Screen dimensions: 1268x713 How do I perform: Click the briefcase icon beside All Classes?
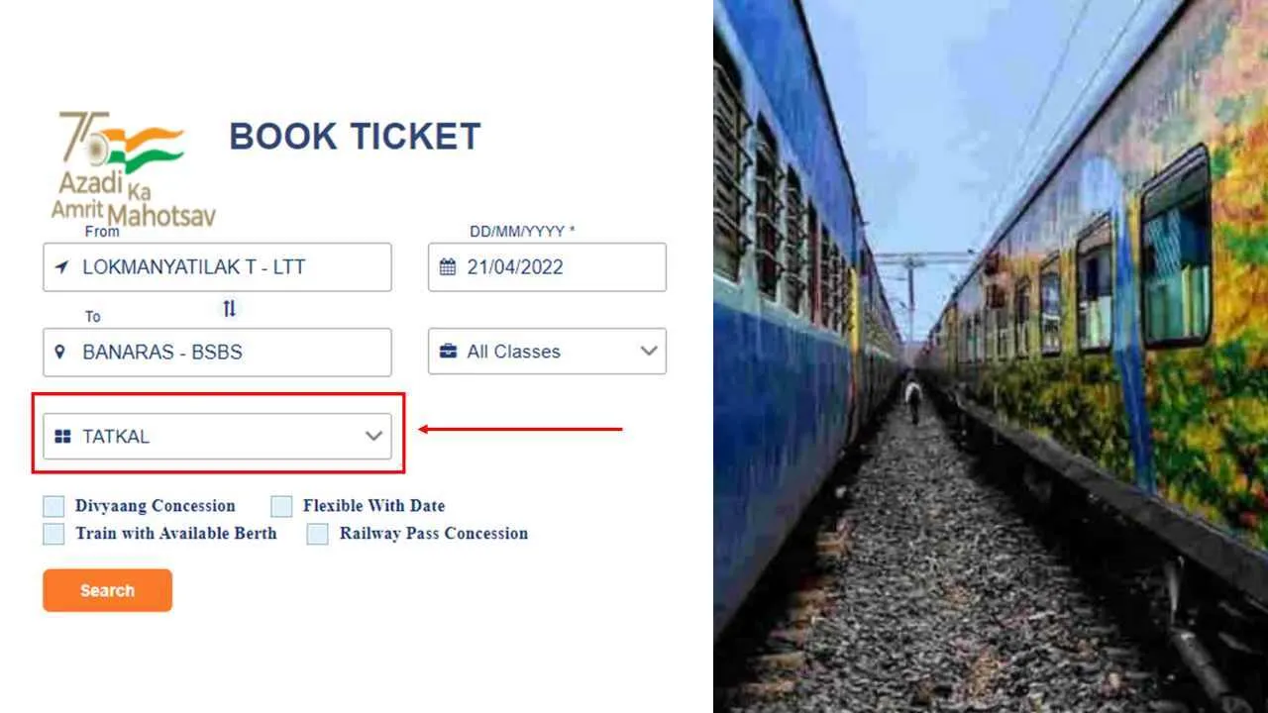click(448, 352)
